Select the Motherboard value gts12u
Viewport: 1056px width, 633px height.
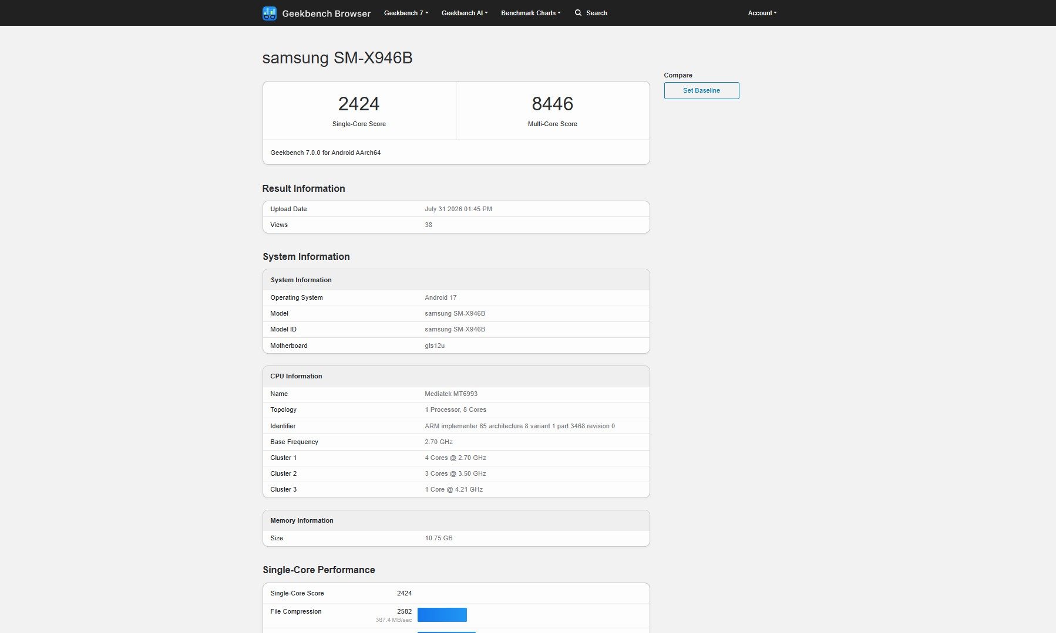435,346
